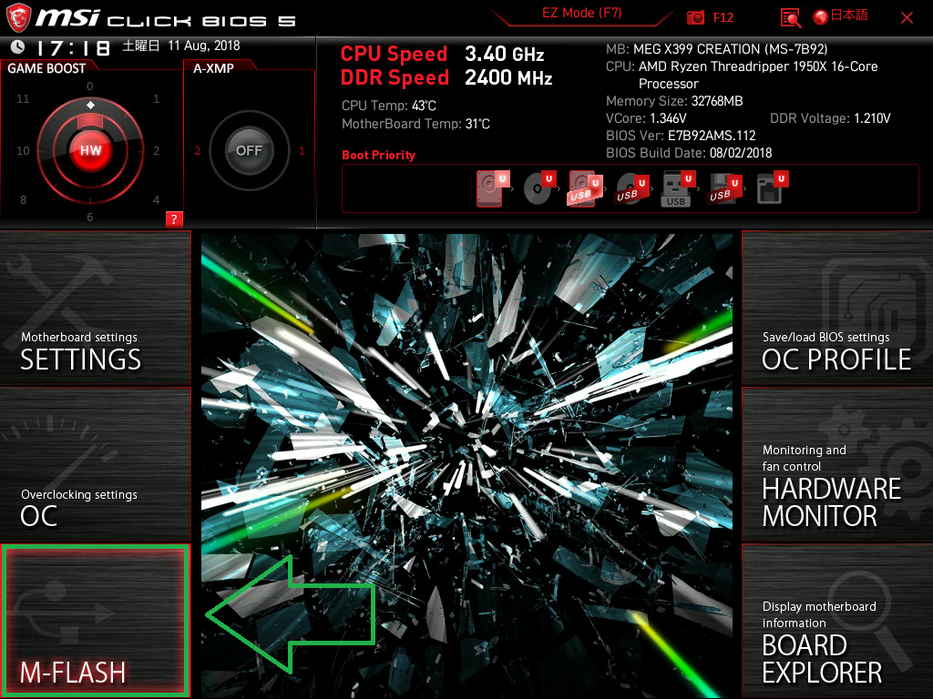Click the DDR Speed 2400 MHz readout
Screen dimensions: 933x699
coord(446,78)
